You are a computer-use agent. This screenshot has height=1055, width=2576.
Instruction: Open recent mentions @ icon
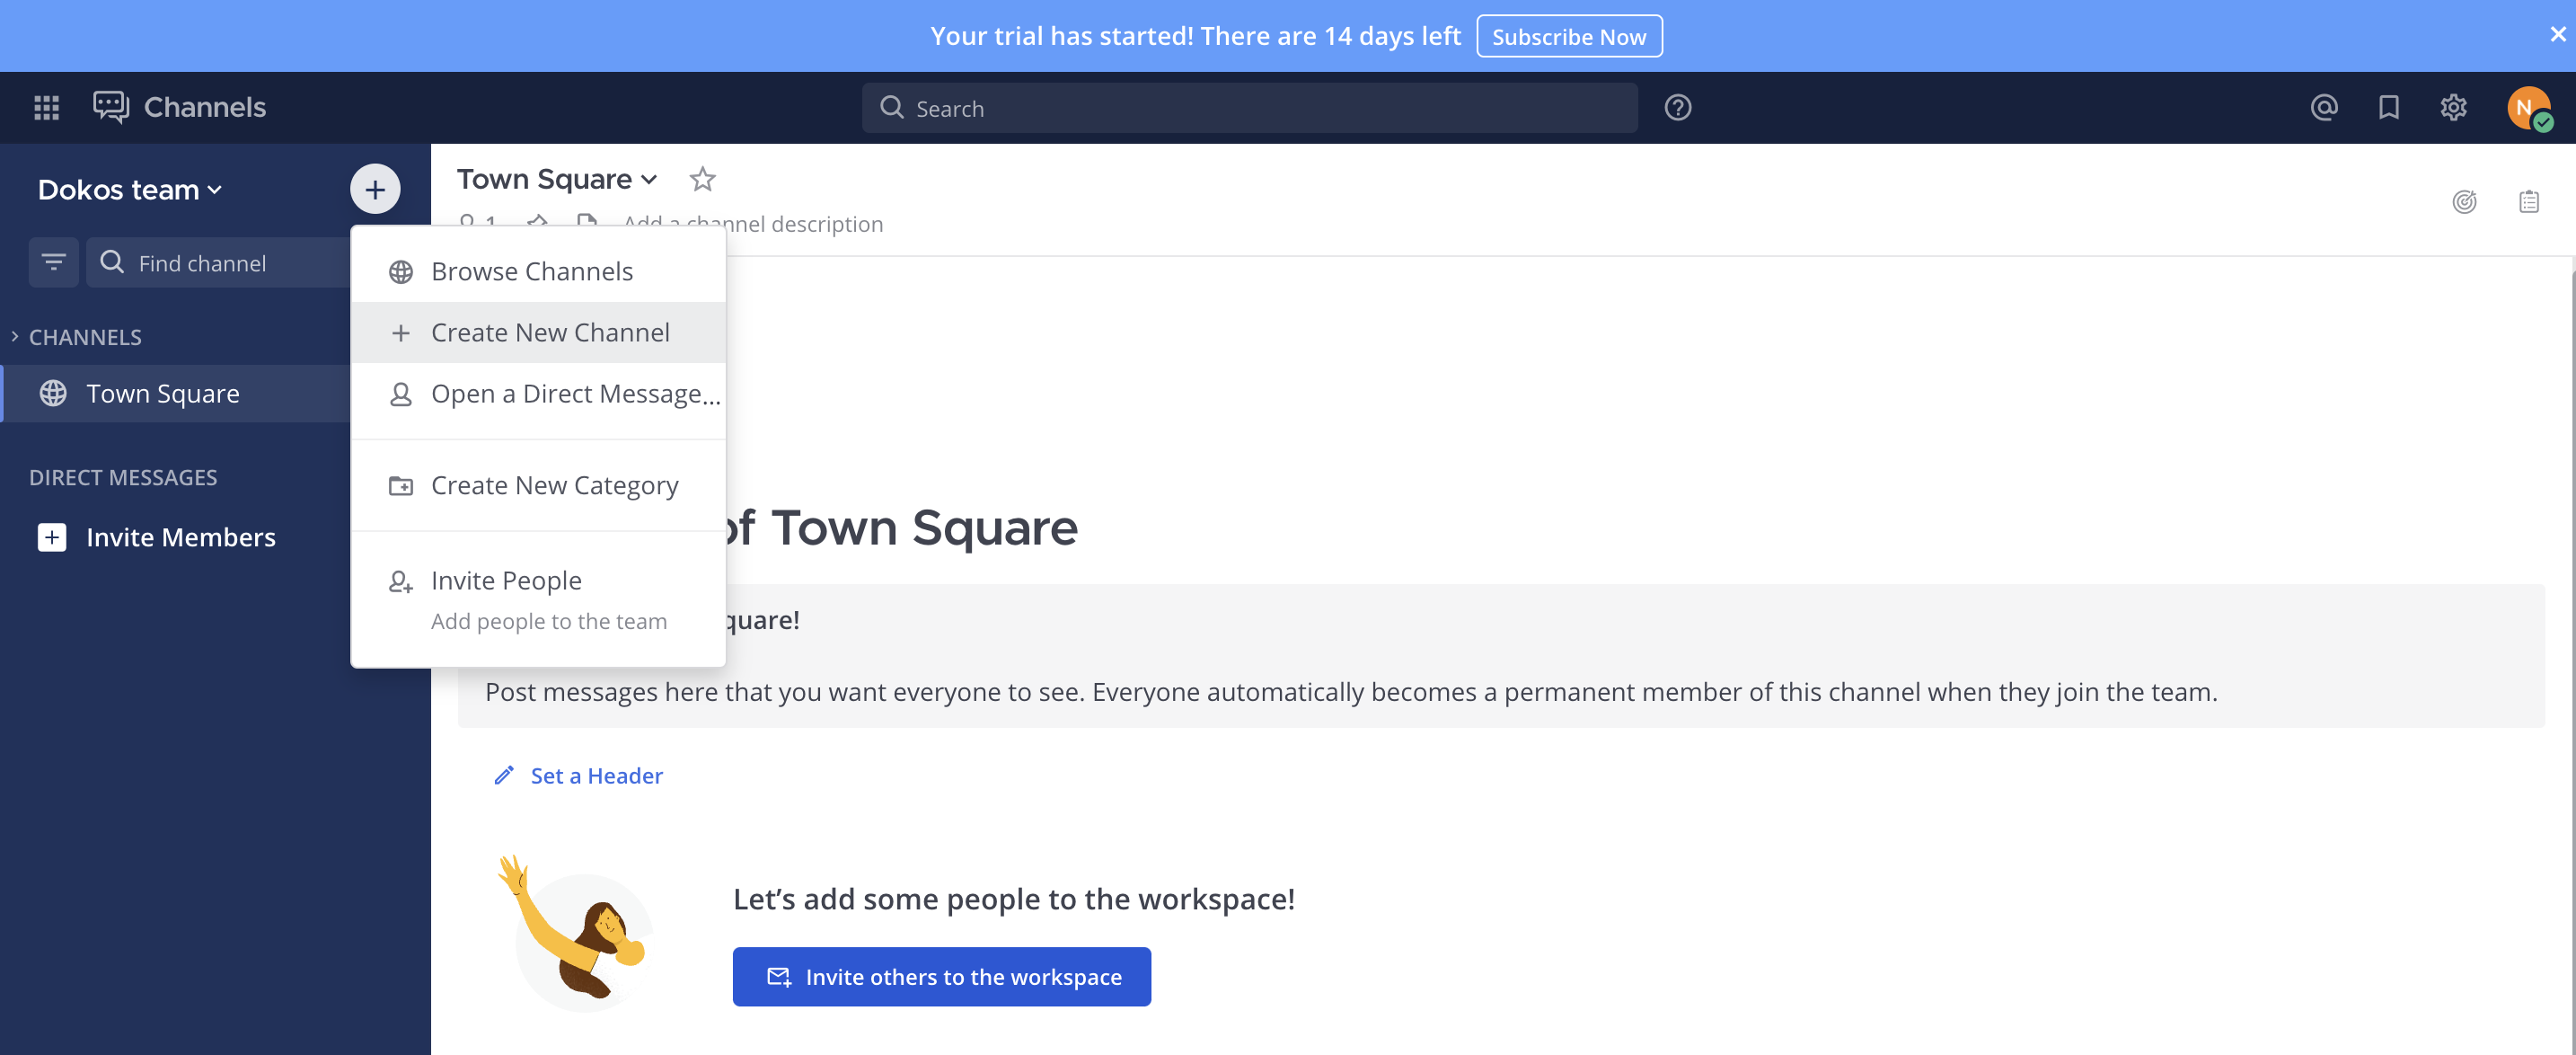point(2323,107)
